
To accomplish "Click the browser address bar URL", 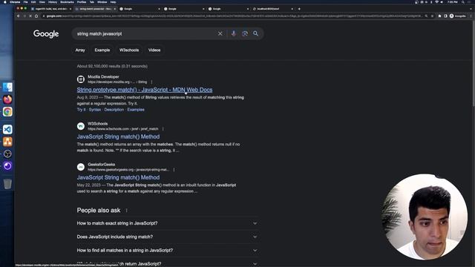I will 233,16.
